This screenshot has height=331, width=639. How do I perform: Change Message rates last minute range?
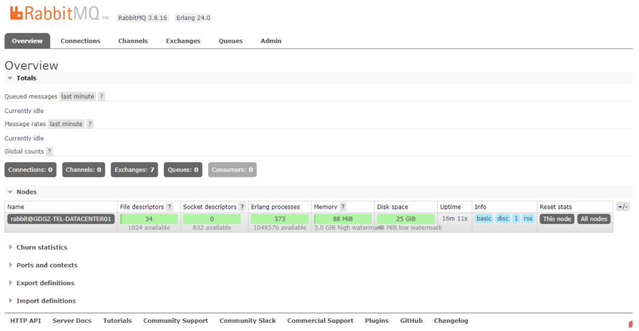pos(66,124)
